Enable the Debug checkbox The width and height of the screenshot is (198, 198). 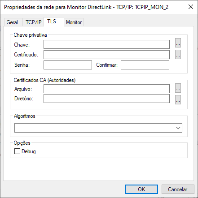pyautogui.click(x=17, y=151)
